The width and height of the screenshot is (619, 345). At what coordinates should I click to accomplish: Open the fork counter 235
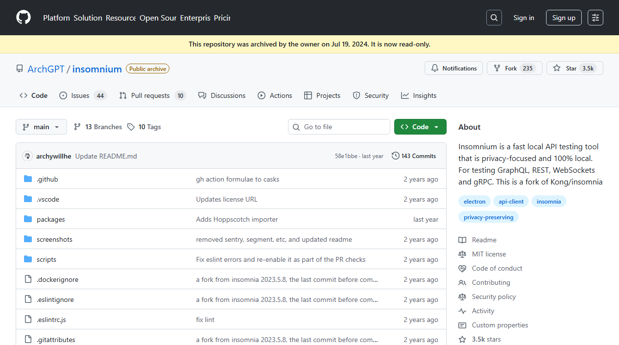point(527,68)
